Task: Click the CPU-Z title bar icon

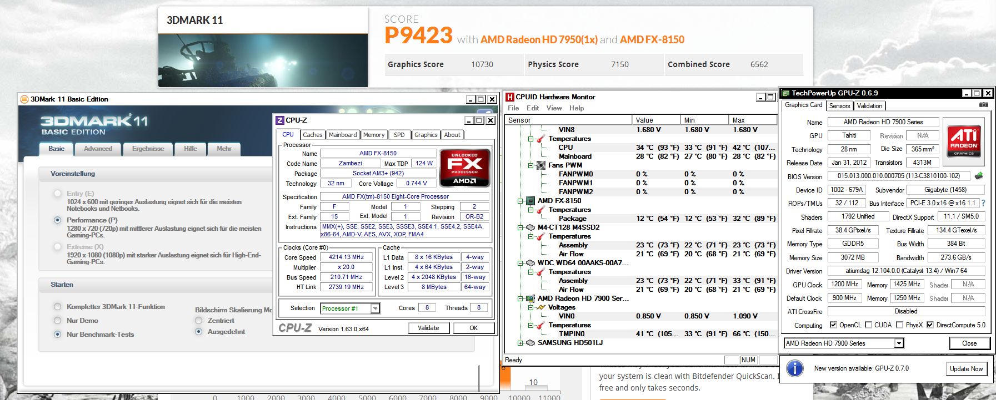Action: [x=280, y=120]
